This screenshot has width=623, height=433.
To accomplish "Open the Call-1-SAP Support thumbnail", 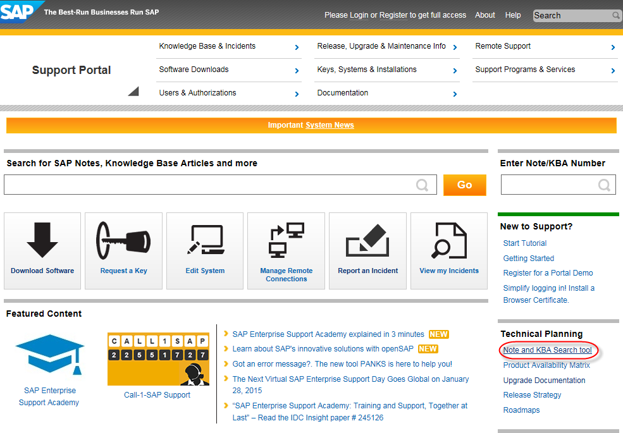I will (157, 358).
